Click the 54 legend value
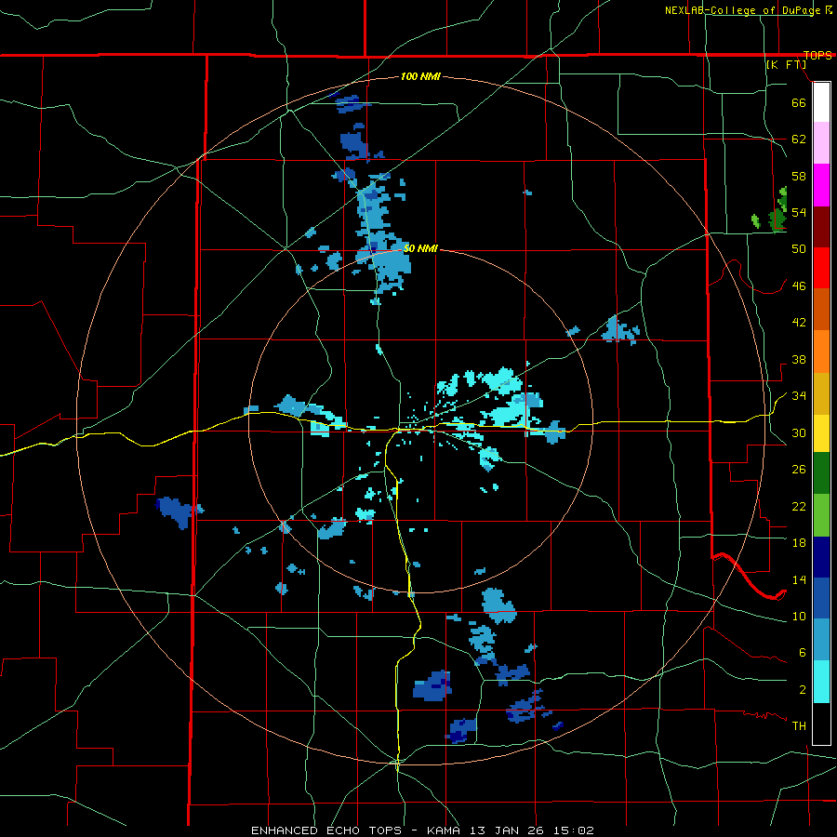The height and width of the screenshot is (837, 837). click(799, 212)
